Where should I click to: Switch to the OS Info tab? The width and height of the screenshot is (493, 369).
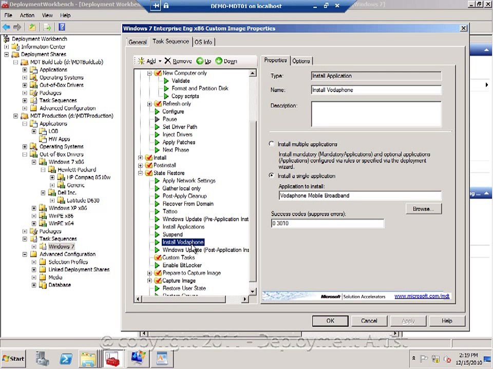[x=203, y=42]
